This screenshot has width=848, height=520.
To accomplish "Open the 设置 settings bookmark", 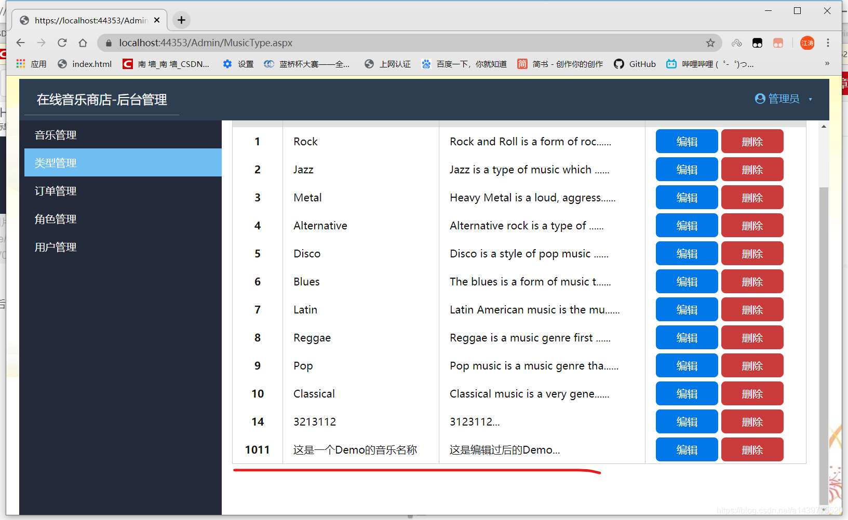I will (x=238, y=64).
